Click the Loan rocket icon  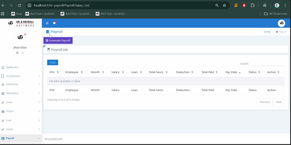[3, 121]
